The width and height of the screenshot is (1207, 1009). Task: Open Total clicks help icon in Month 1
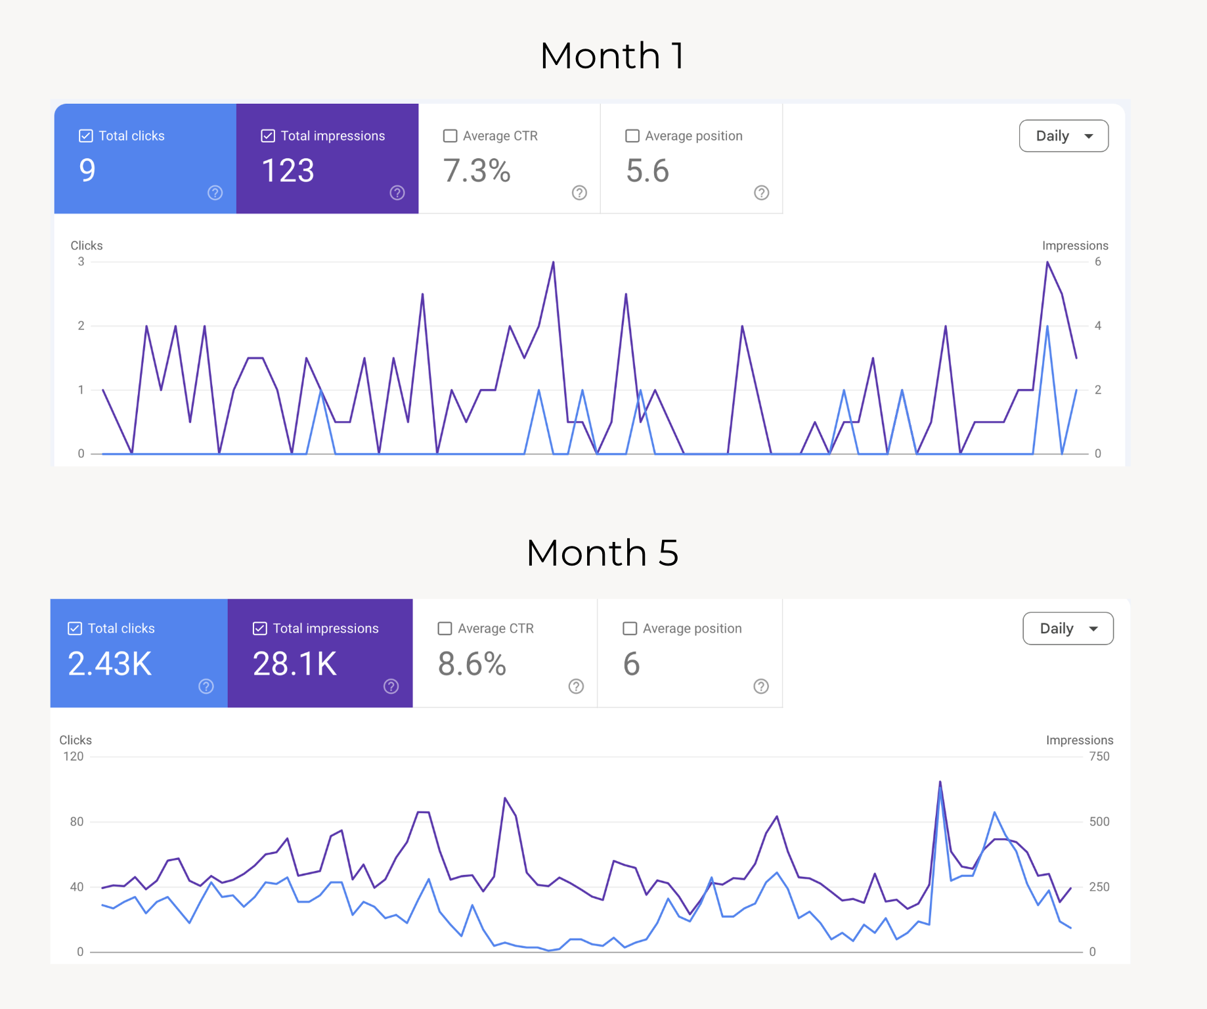tap(215, 192)
